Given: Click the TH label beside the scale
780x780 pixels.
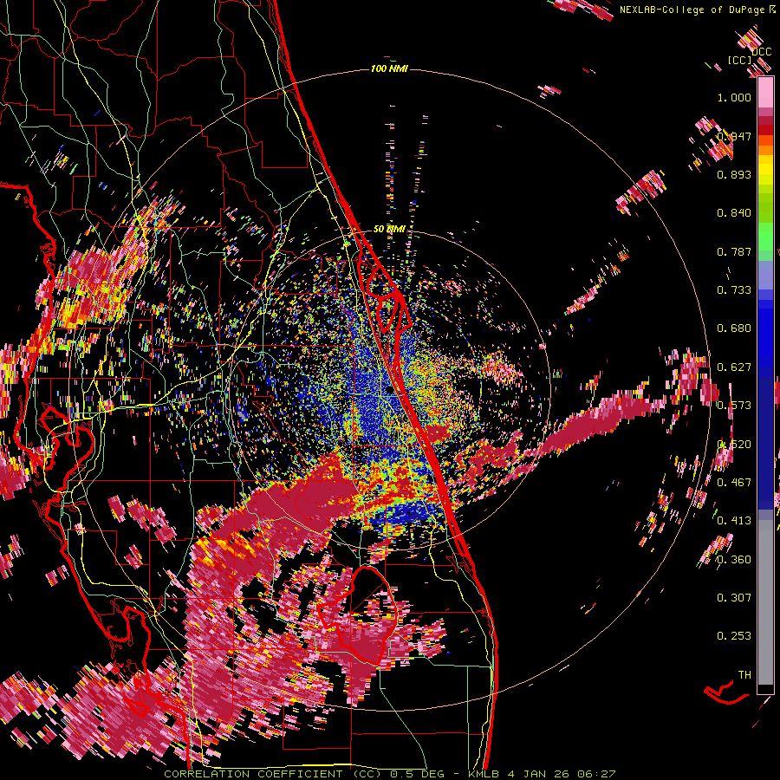Looking at the screenshot, I should (744, 674).
